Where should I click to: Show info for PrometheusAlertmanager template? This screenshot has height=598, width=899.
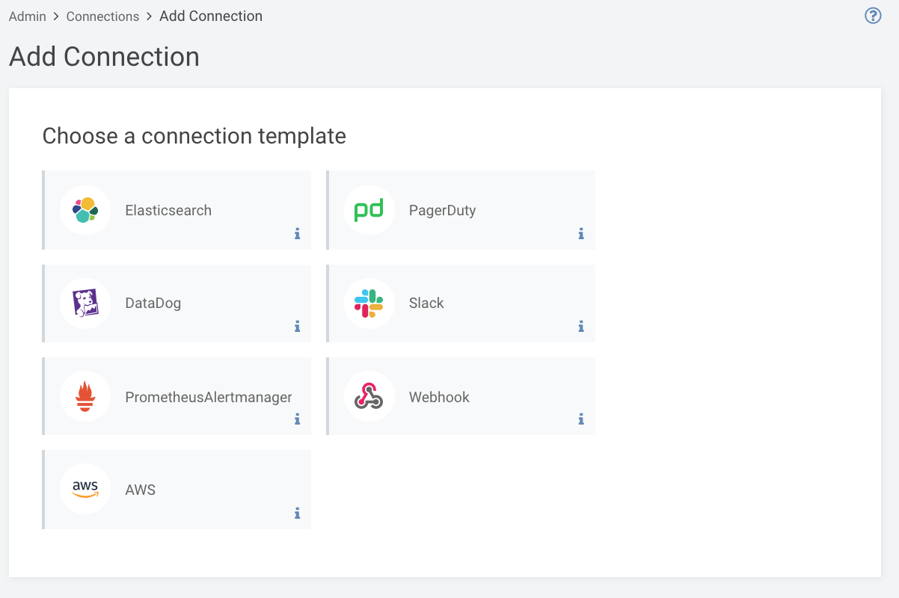pos(297,419)
